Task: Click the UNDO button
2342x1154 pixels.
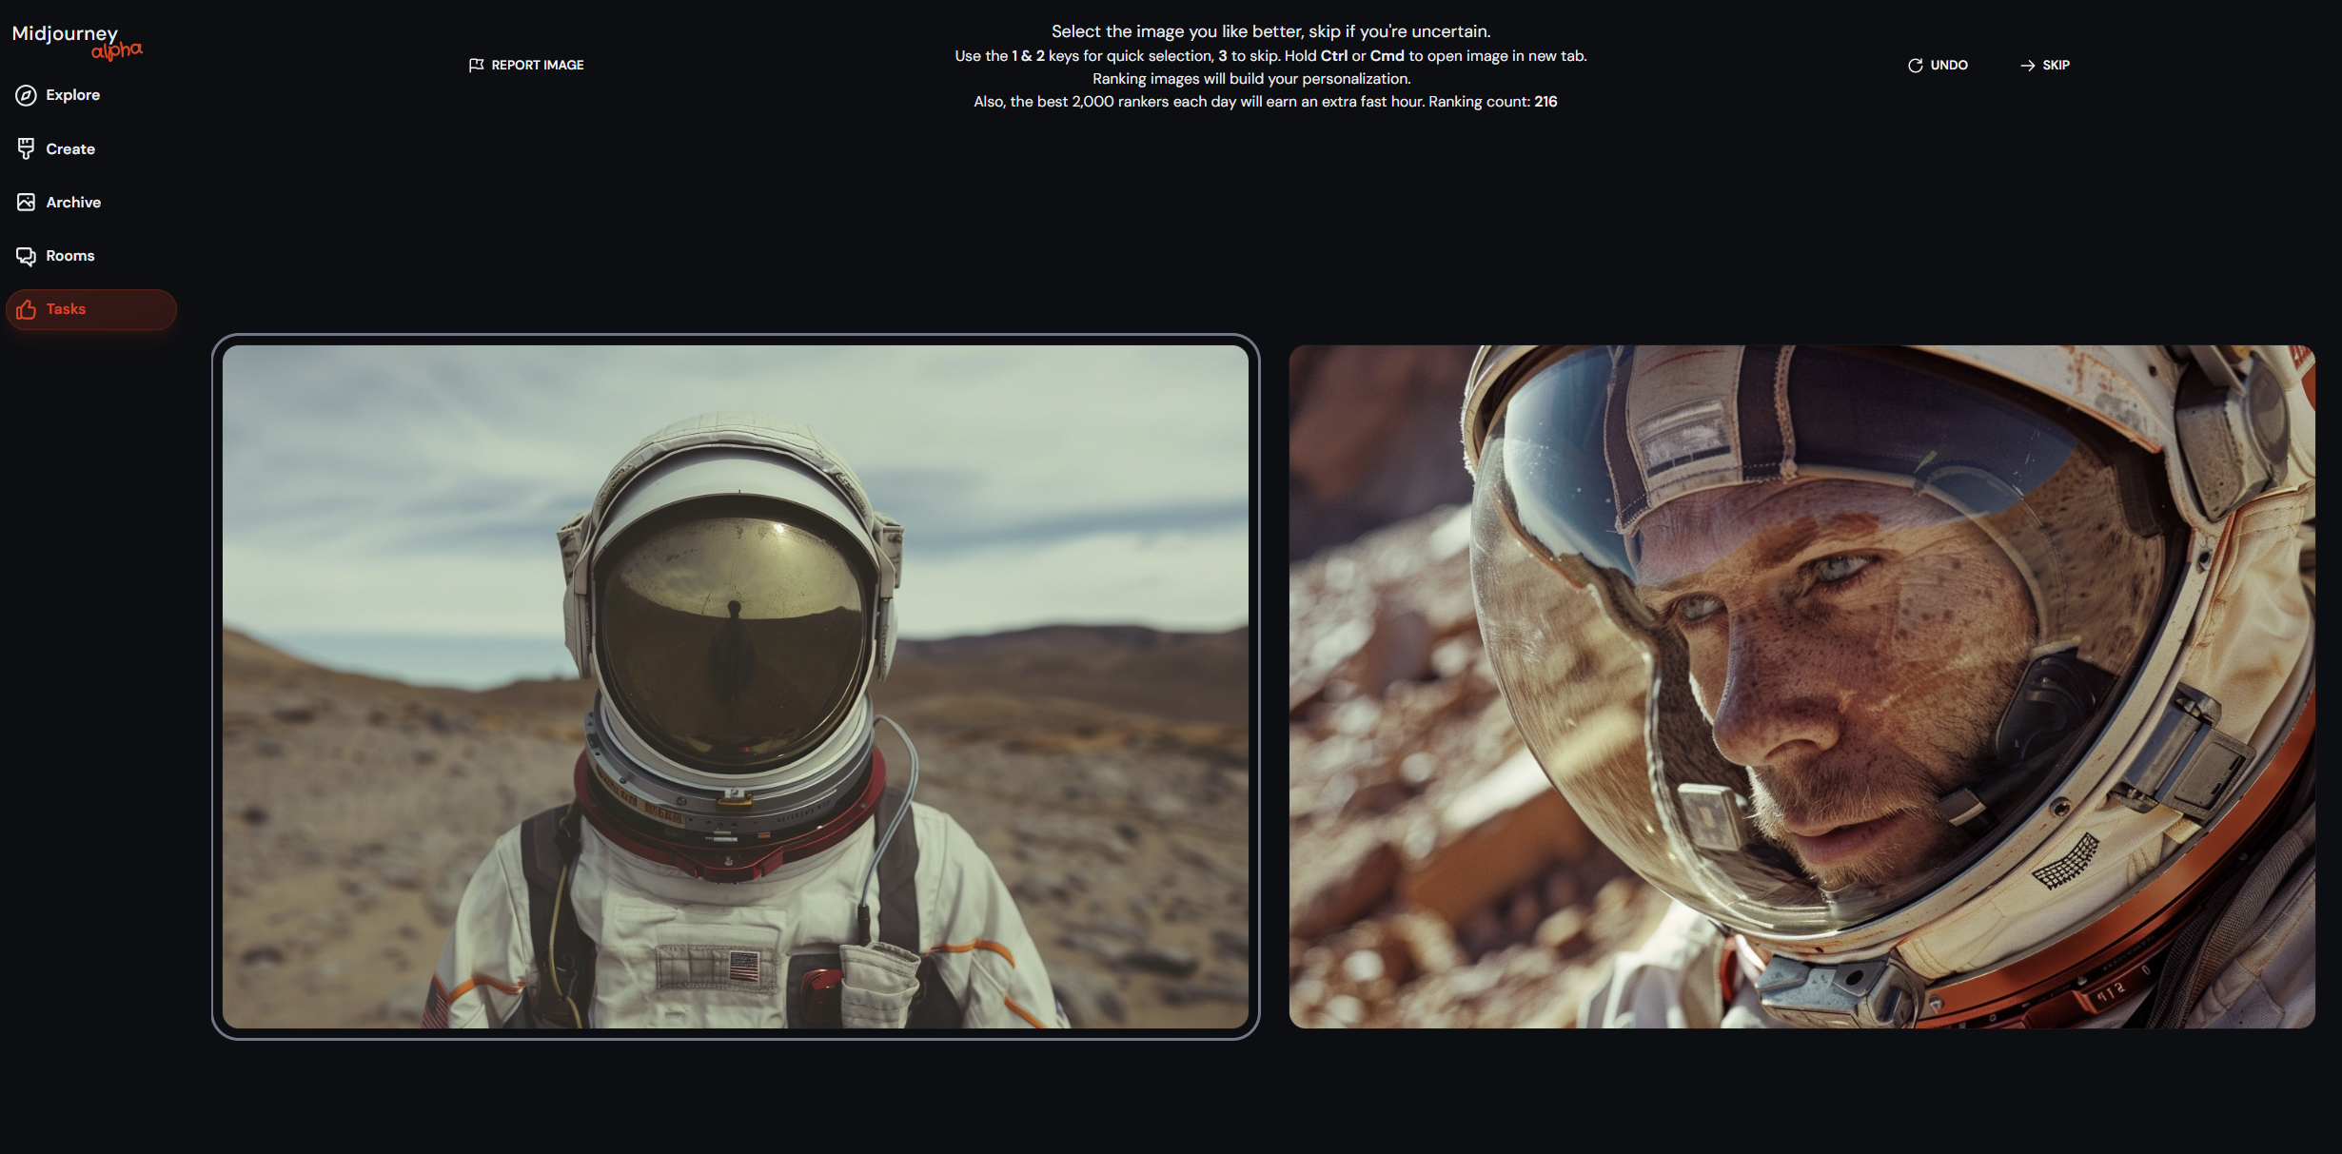Action: 1939,64
